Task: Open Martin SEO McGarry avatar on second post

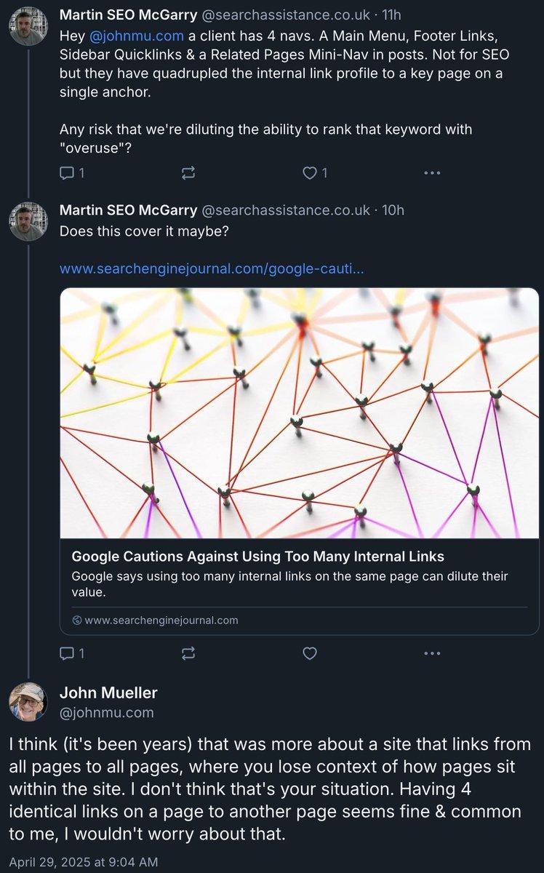Action: 28,221
